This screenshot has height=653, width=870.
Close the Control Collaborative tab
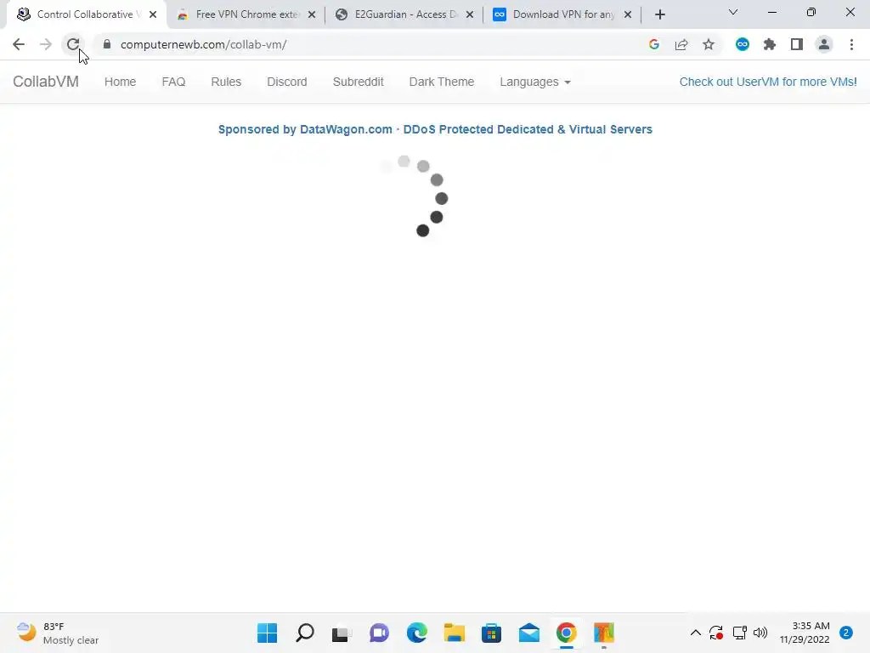point(153,14)
